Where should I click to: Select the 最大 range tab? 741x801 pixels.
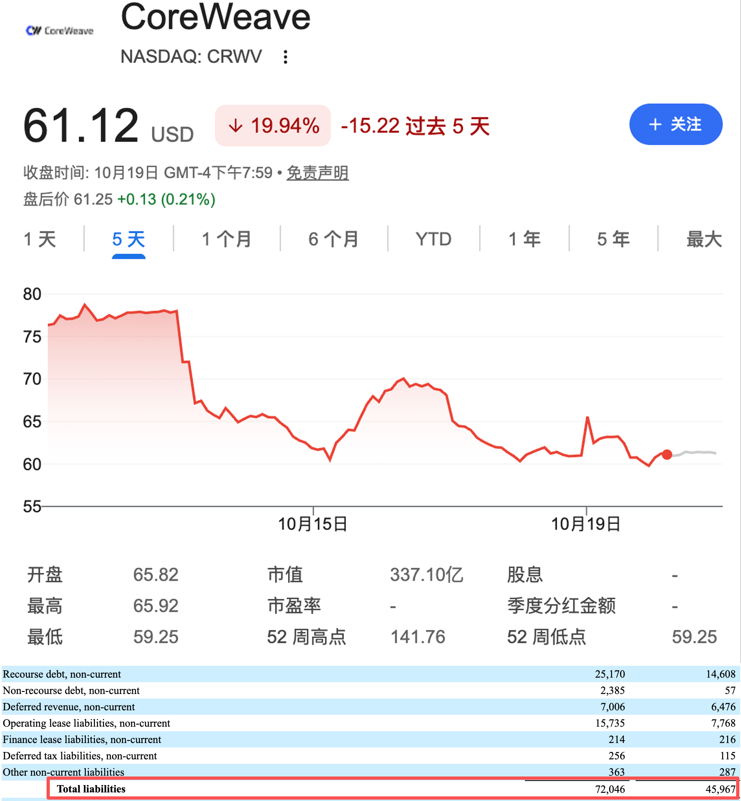(704, 239)
